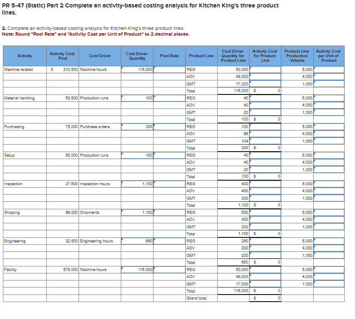Click the Purchasing GMT quantity 104 cell
355x319 pixels.
click(233, 141)
